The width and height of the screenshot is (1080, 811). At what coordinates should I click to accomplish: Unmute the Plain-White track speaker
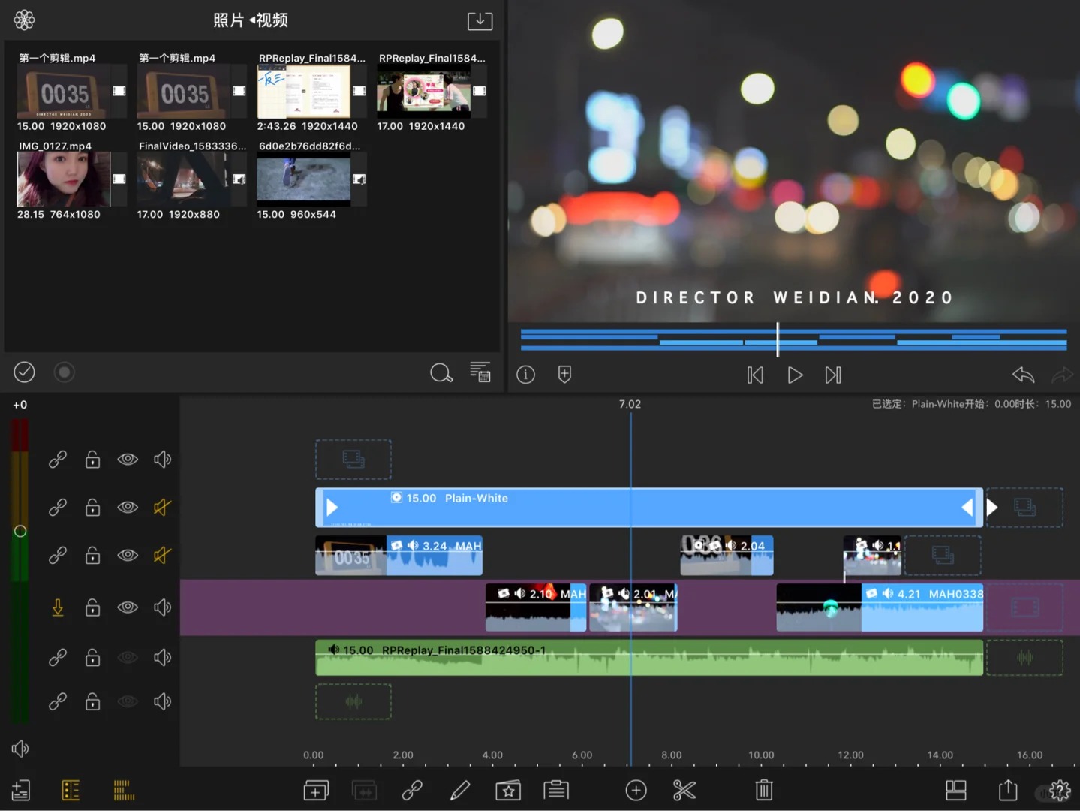point(162,508)
